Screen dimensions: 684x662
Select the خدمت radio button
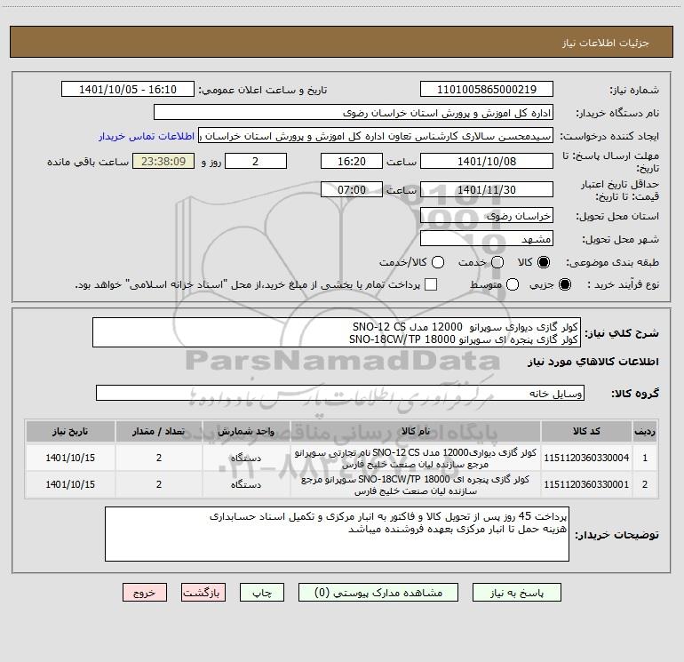coord(497,262)
